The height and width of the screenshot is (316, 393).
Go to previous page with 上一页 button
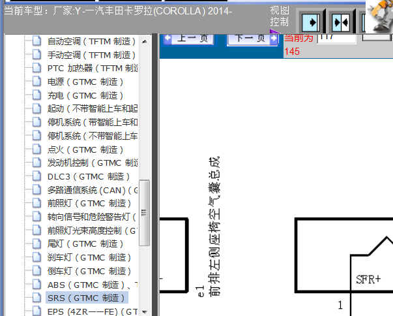(x=189, y=39)
